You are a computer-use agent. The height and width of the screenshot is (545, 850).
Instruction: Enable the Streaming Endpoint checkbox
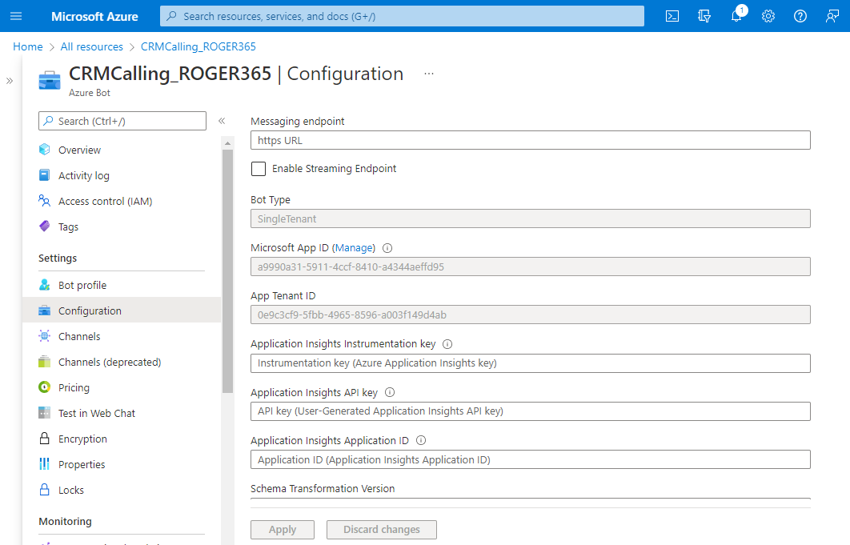(259, 169)
